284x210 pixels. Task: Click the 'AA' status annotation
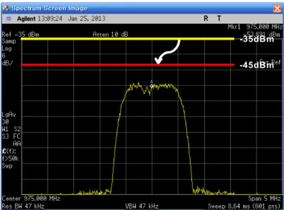tap(17, 144)
